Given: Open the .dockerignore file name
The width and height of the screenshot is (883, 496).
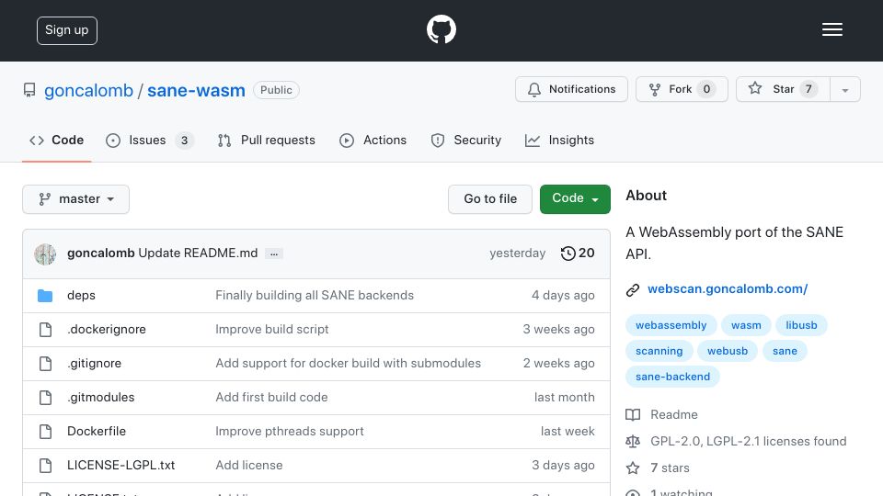Looking at the screenshot, I should pos(107,330).
